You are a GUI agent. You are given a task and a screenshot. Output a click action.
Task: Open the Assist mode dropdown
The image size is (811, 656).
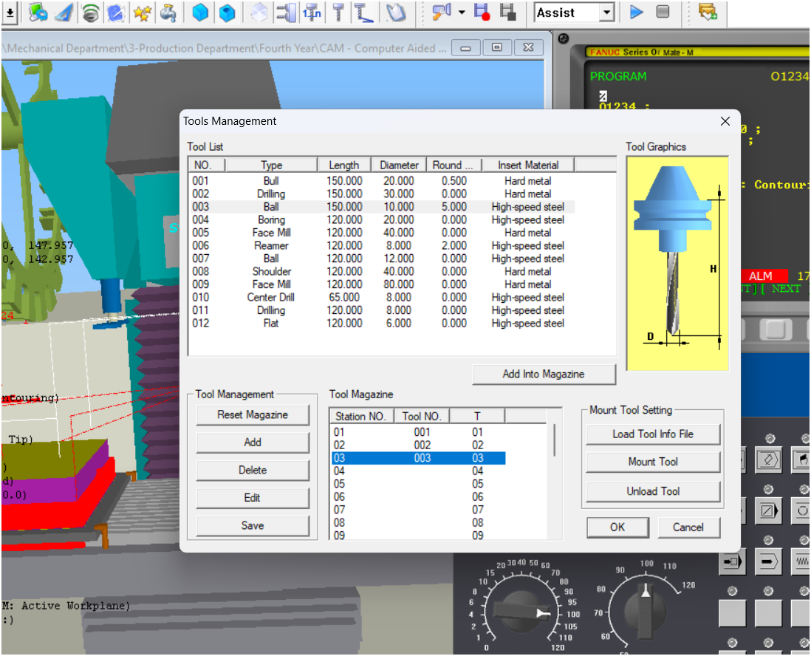click(x=606, y=13)
